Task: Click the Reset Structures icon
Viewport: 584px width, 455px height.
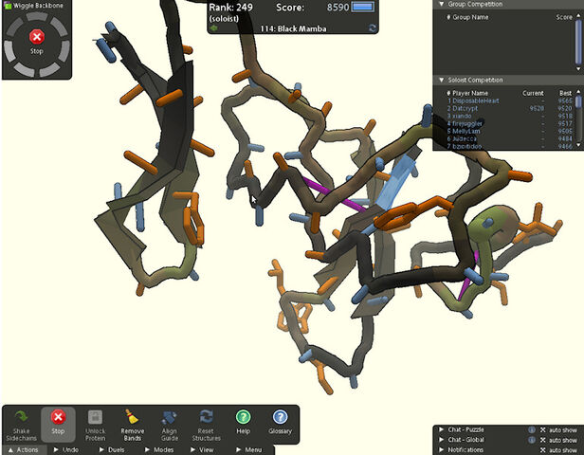Action: click(x=206, y=417)
